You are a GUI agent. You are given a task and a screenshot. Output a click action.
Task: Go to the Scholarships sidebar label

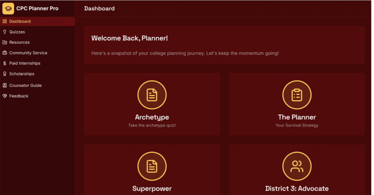(x=22, y=74)
